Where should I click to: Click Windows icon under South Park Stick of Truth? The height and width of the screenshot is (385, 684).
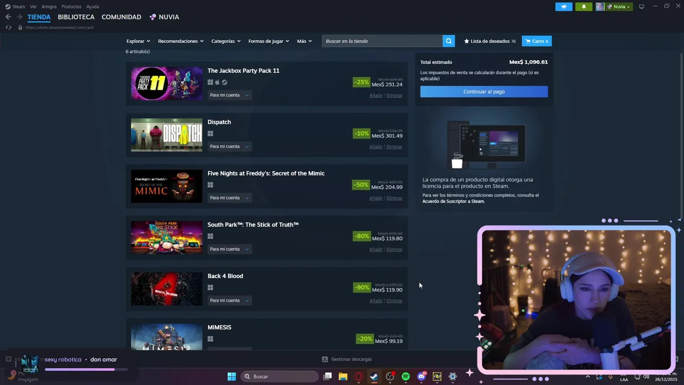pos(211,236)
